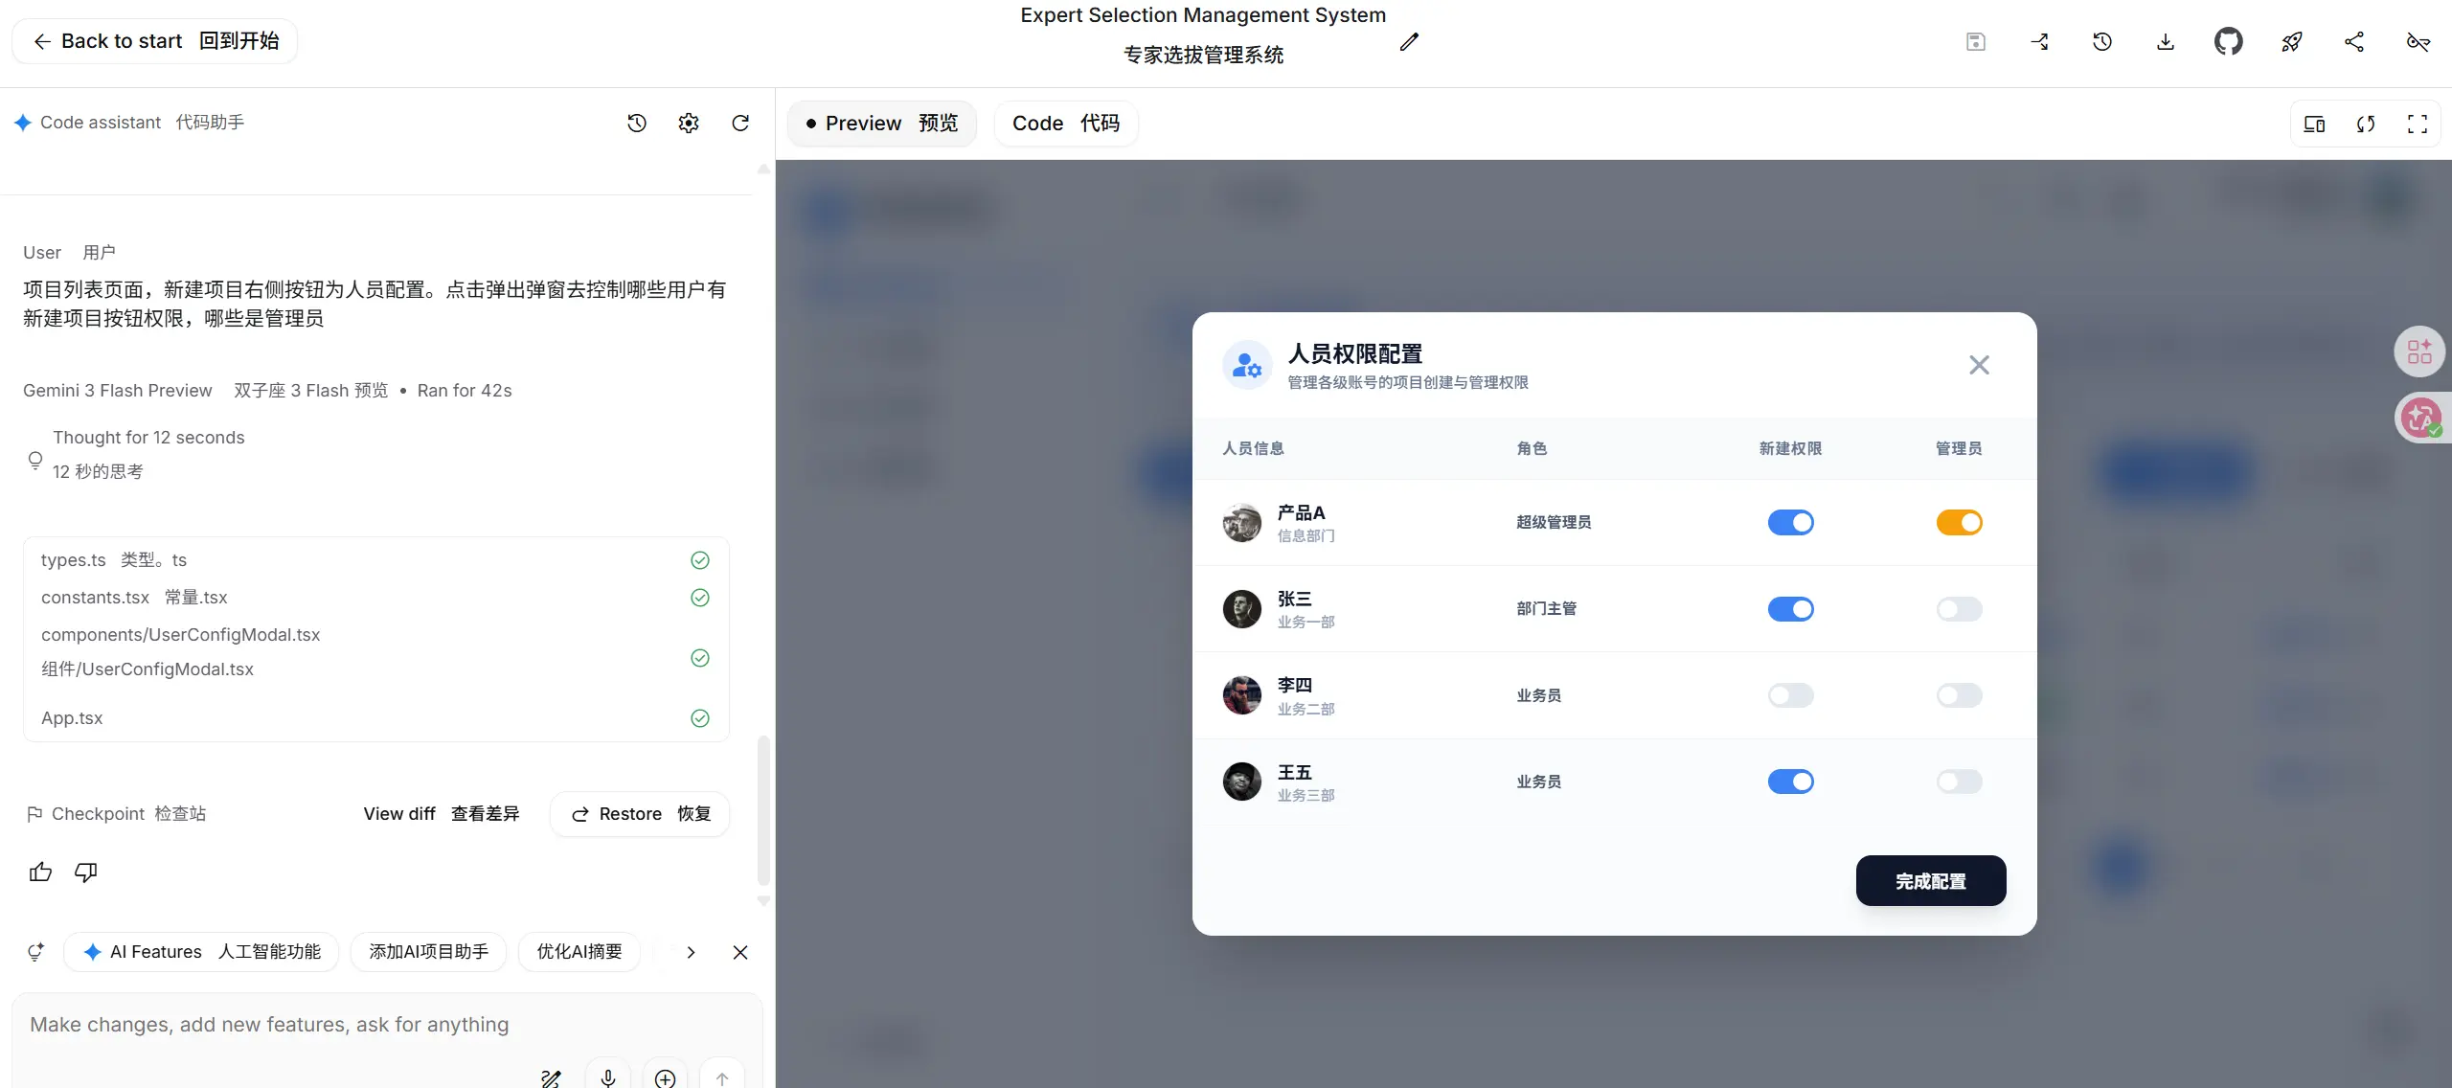The width and height of the screenshot is (2452, 1088).
Task: Edit the app title with pencil icon
Action: [1408, 41]
